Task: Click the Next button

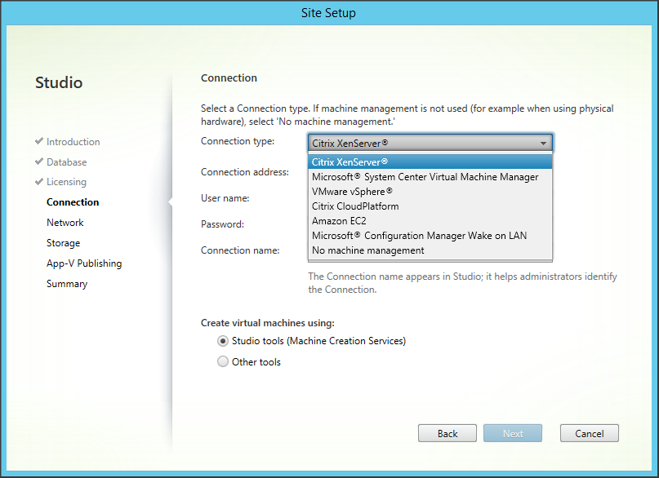Action: [x=513, y=433]
